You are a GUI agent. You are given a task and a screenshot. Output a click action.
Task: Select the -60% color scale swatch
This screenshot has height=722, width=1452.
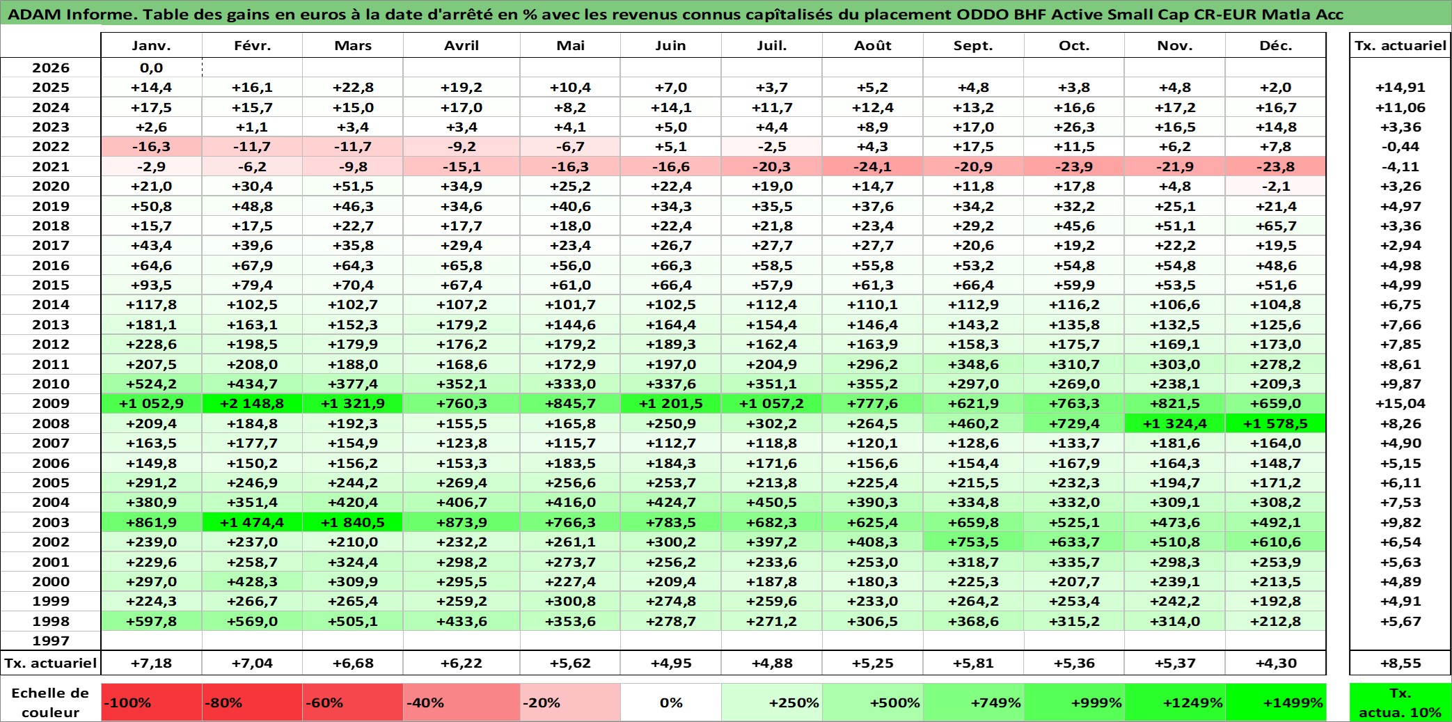click(353, 702)
